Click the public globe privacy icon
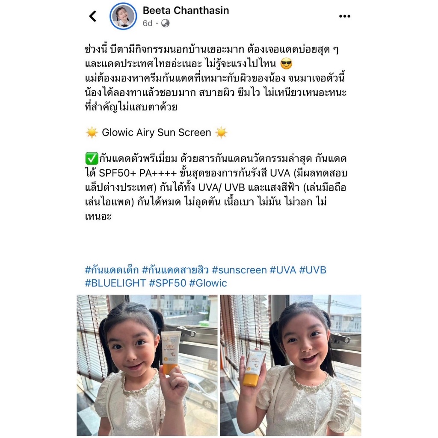438x438 pixels. 166,23
